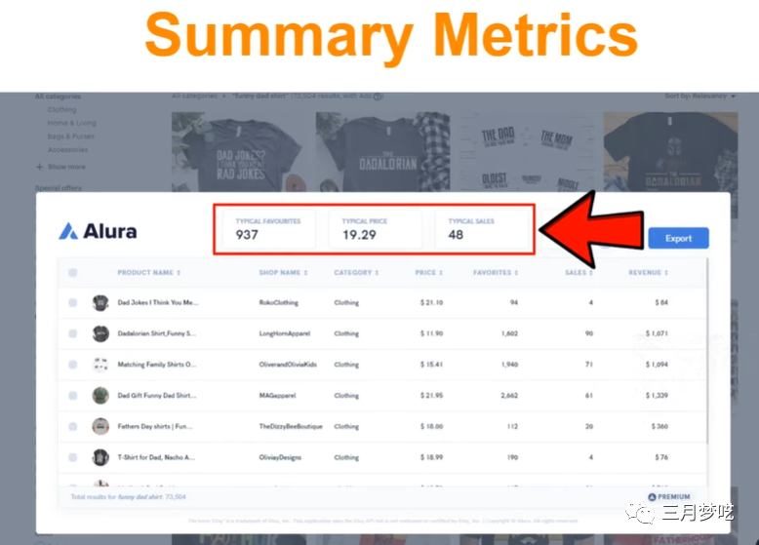Click the T-Shirt for Dad Nacho avatar
The image size is (759, 545).
click(x=100, y=457)
